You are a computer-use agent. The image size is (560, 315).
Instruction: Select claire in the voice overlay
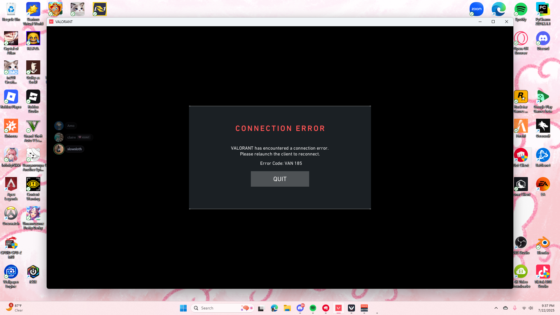[71, 137]
